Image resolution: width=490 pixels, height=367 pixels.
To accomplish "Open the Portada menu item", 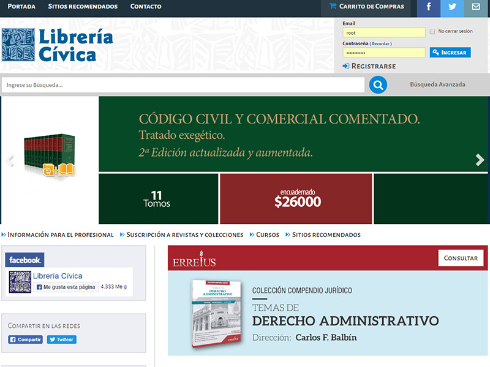I will pyautogui.click(x=21, y=6).
